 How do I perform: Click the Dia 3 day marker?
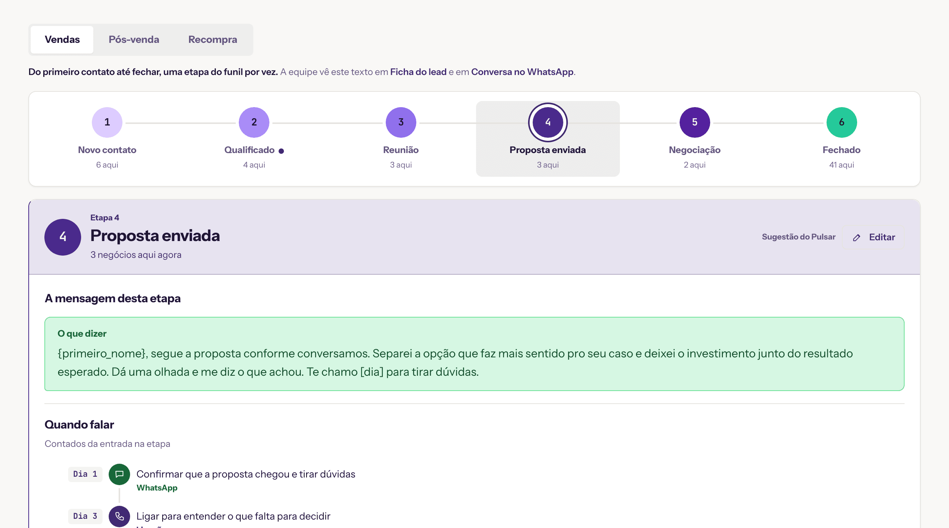point(85,517)
